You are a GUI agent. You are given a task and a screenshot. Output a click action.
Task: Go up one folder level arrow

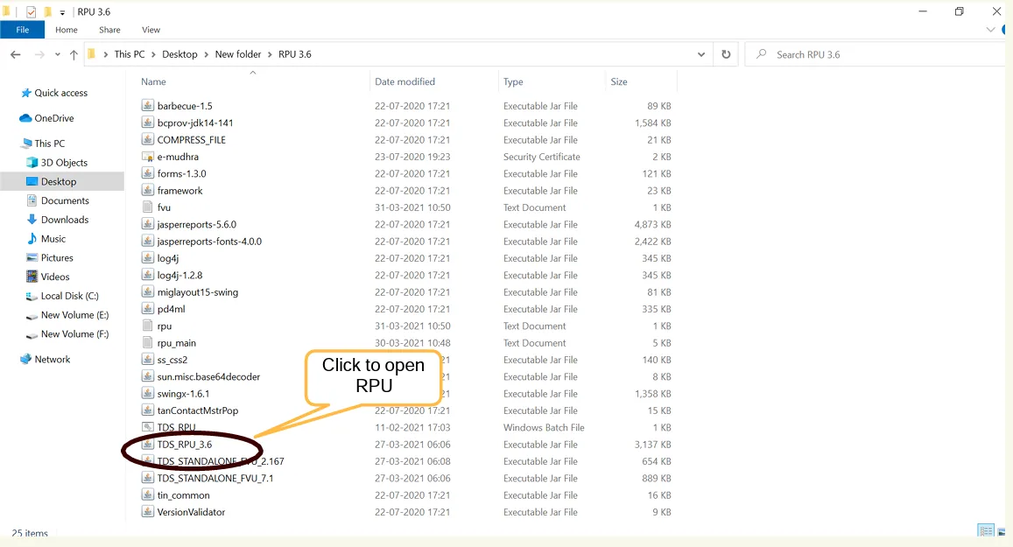tap(74, 55)
